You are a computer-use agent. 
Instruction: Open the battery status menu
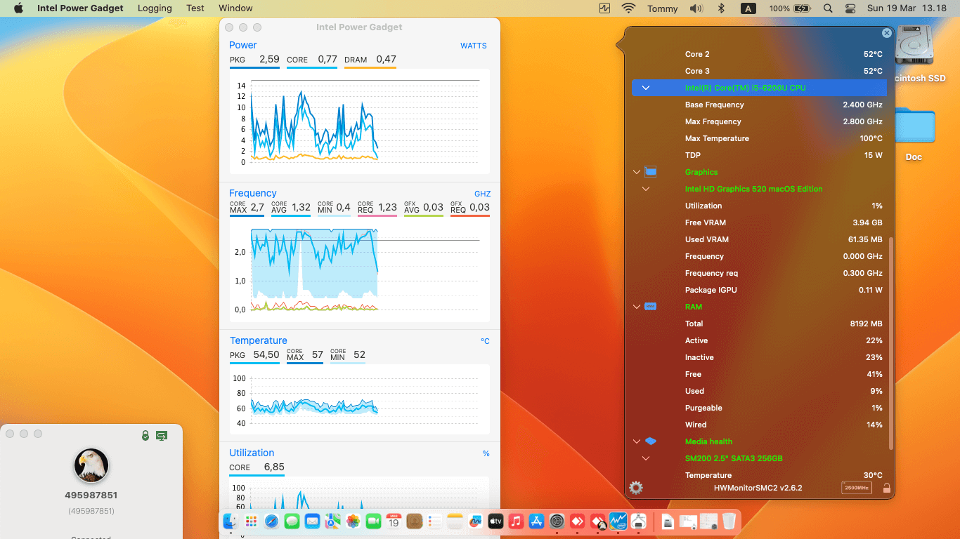[790, 8]
